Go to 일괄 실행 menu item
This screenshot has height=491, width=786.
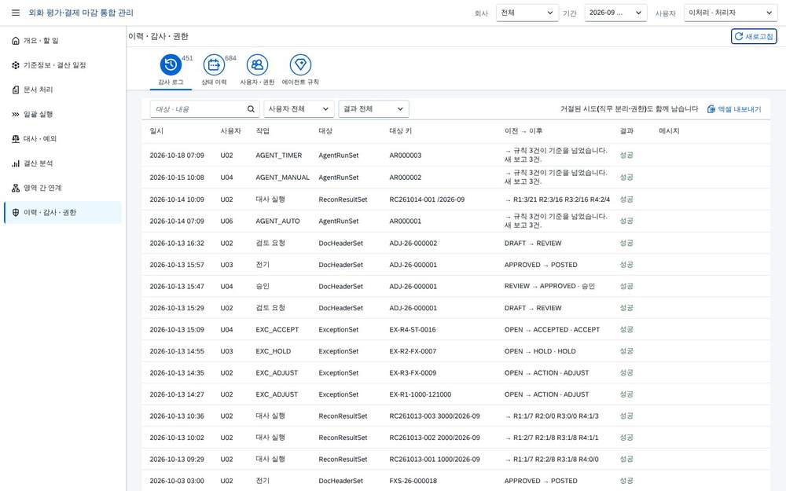(x=63, y=114)
